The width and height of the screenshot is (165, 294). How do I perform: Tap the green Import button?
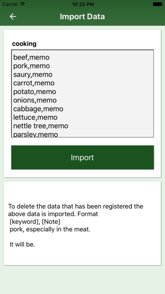click(82, 157)
